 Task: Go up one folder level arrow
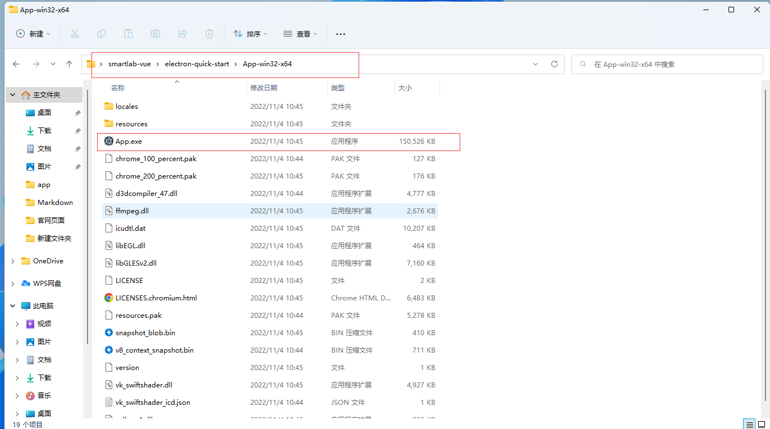[70, 64]
